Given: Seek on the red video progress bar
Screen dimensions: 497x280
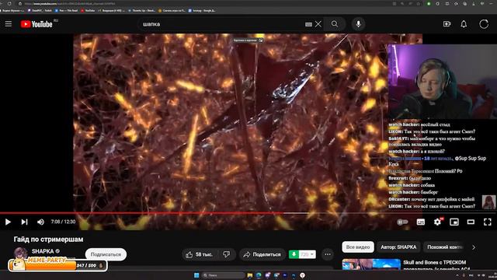Looking at the screenshot, I should (248, 213).
